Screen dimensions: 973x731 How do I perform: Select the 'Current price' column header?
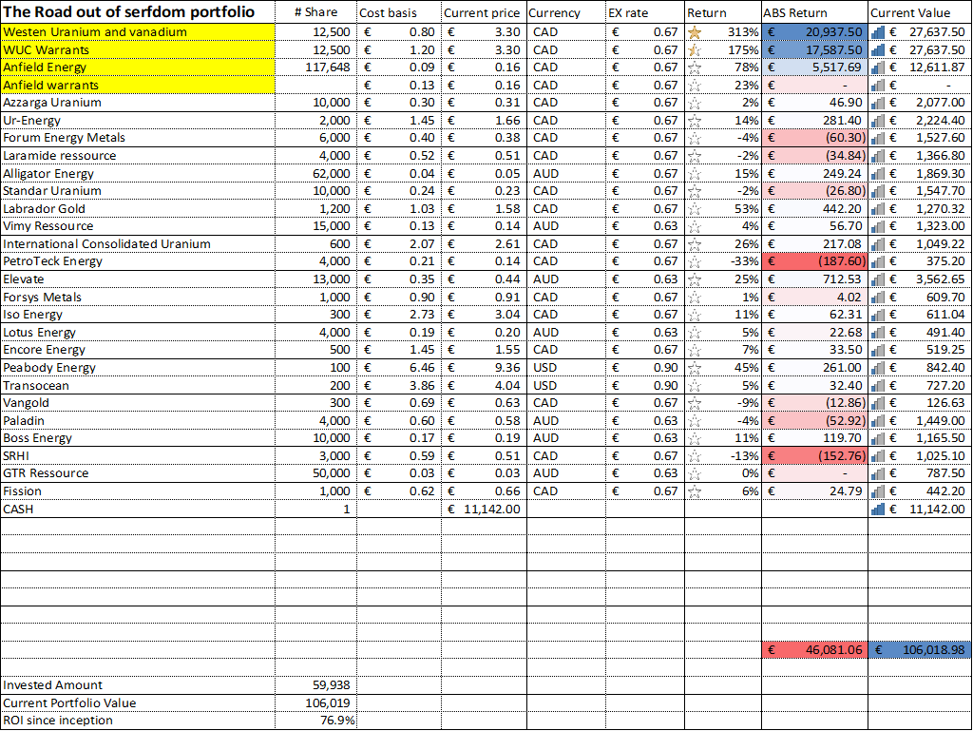pyautogui.click(x=484, y=12)
